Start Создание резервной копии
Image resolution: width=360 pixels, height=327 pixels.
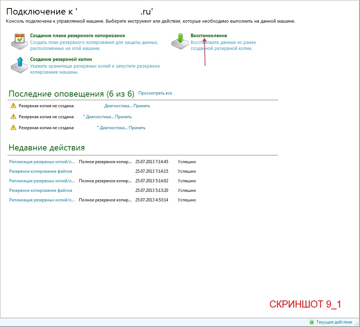point(61,59)
